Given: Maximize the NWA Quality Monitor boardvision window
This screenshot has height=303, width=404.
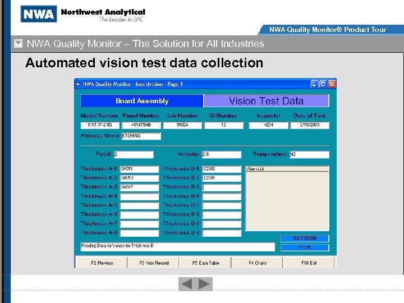Looking at the screenshot, I should point(323,84).
